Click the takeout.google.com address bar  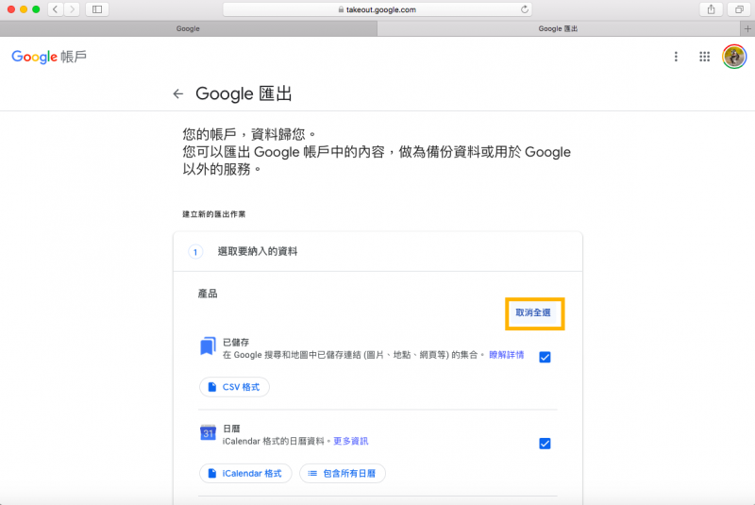(x=377, y=9)
